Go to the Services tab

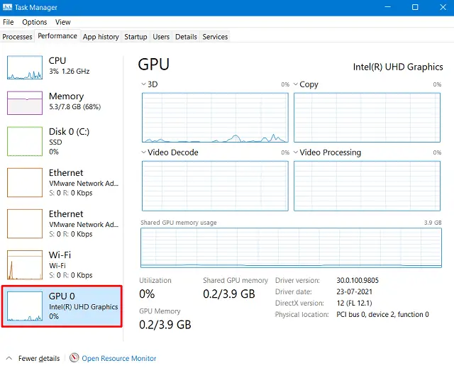click(x=215, y=36)
